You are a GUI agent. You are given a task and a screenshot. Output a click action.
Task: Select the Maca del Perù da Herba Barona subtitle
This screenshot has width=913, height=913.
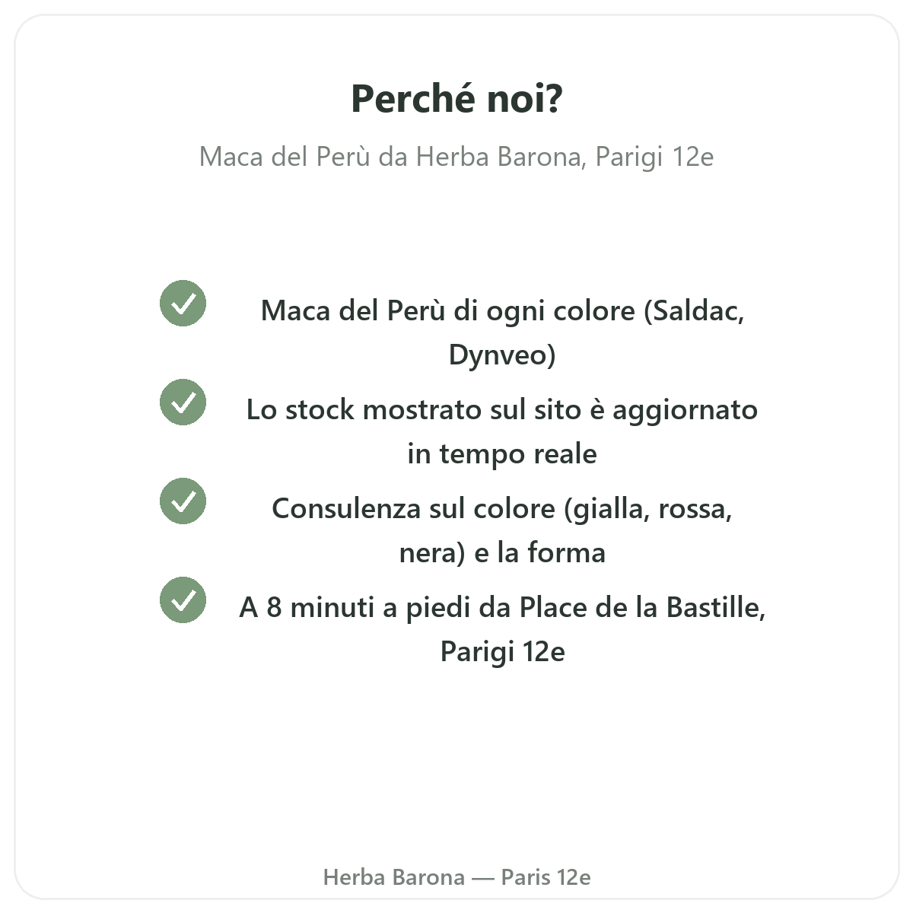pos(393,157)
